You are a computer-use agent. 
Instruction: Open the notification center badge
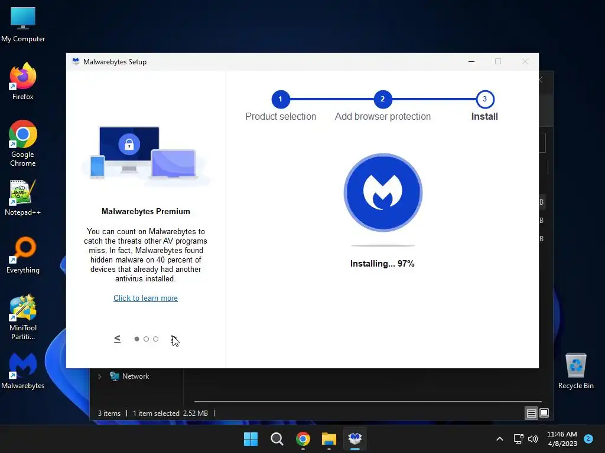pos(588,438)
